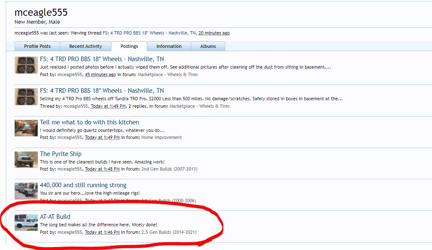Click 'Just realized I posted photos' snippet
The image size is (432, 250).
pos(185,67)
